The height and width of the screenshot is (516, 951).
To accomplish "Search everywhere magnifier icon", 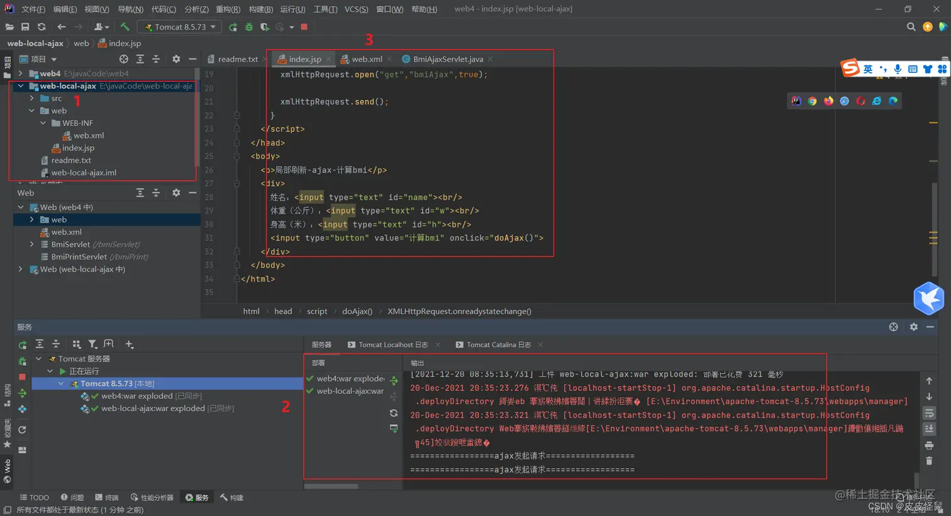I will click(911, 27).
